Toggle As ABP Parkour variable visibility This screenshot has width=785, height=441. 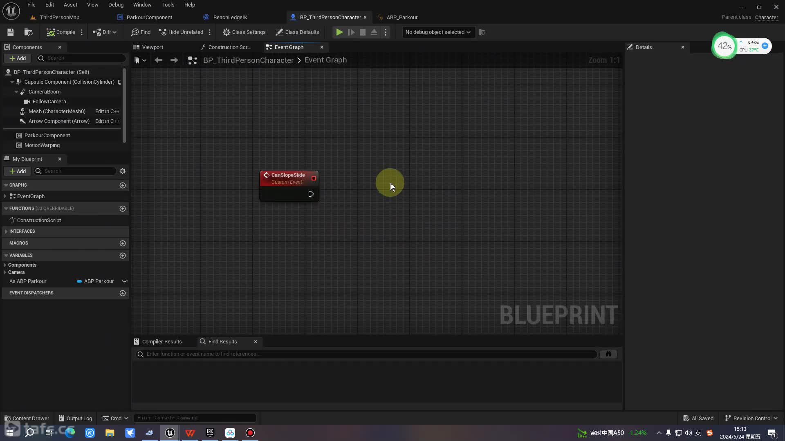125,281
